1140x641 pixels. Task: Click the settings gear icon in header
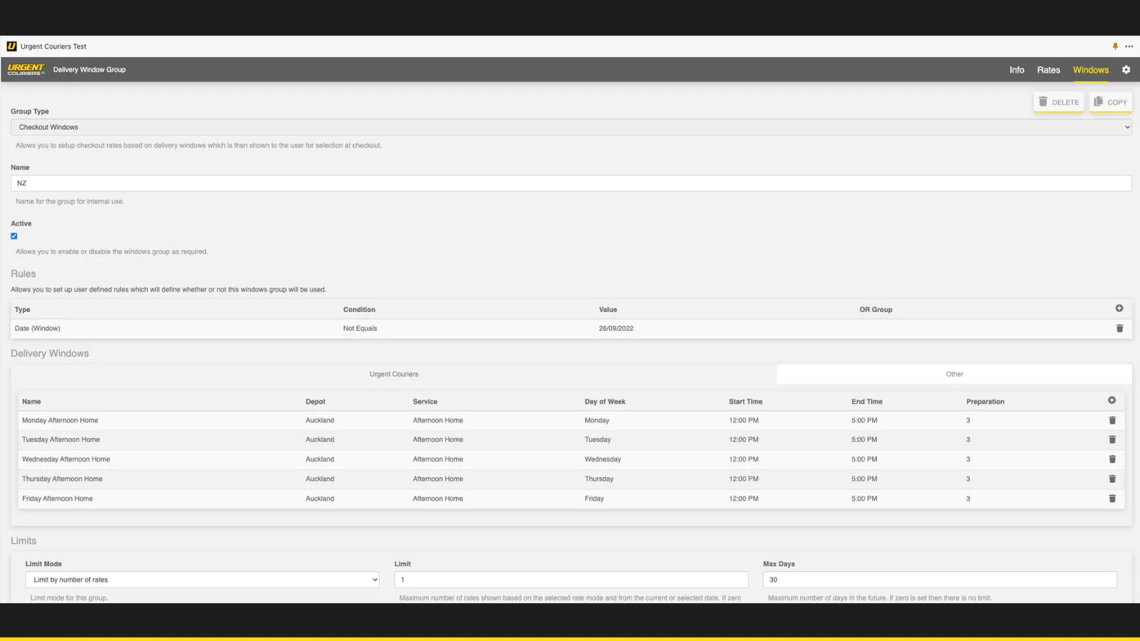point(1126,70)
